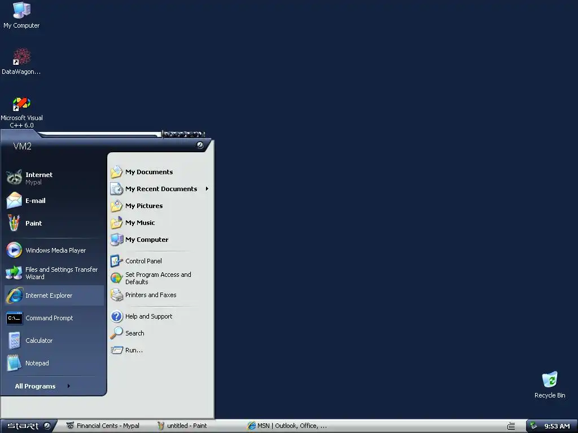Click the 9:53 AM clock

click(557, 426)
